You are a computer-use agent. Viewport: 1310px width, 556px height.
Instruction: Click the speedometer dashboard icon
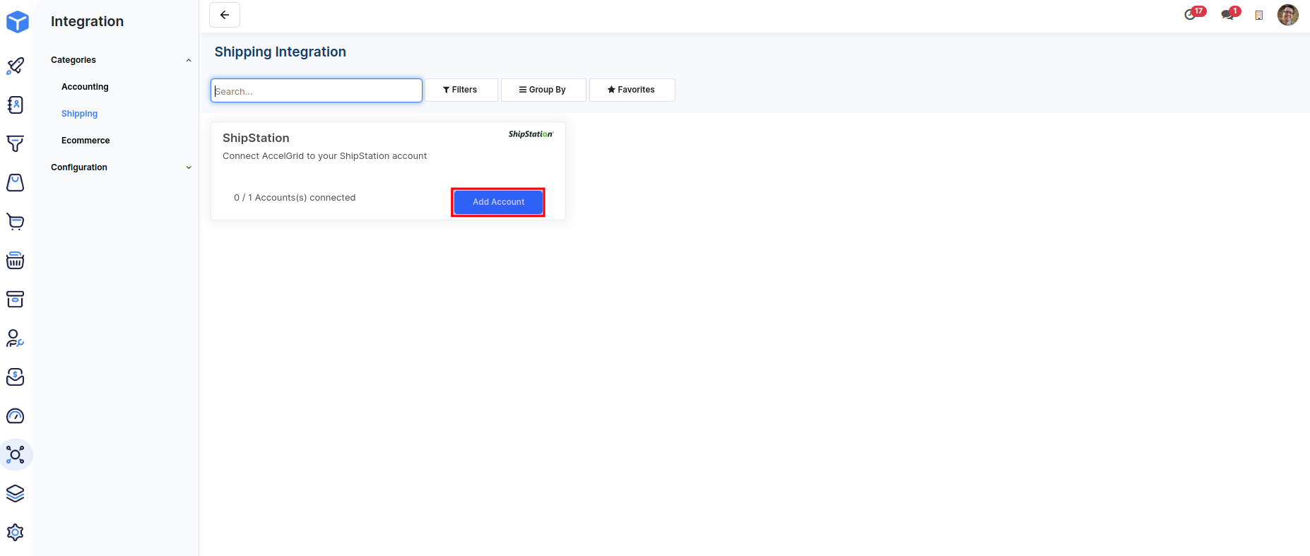16,416
